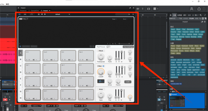Open the empty dropdown at Impact header right
Screen dimensions: 208x111
point(123,14)
